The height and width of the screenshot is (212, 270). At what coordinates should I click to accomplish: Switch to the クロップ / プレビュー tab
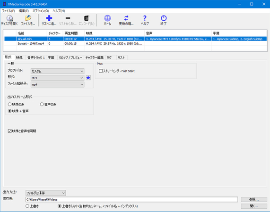point(70,57)
